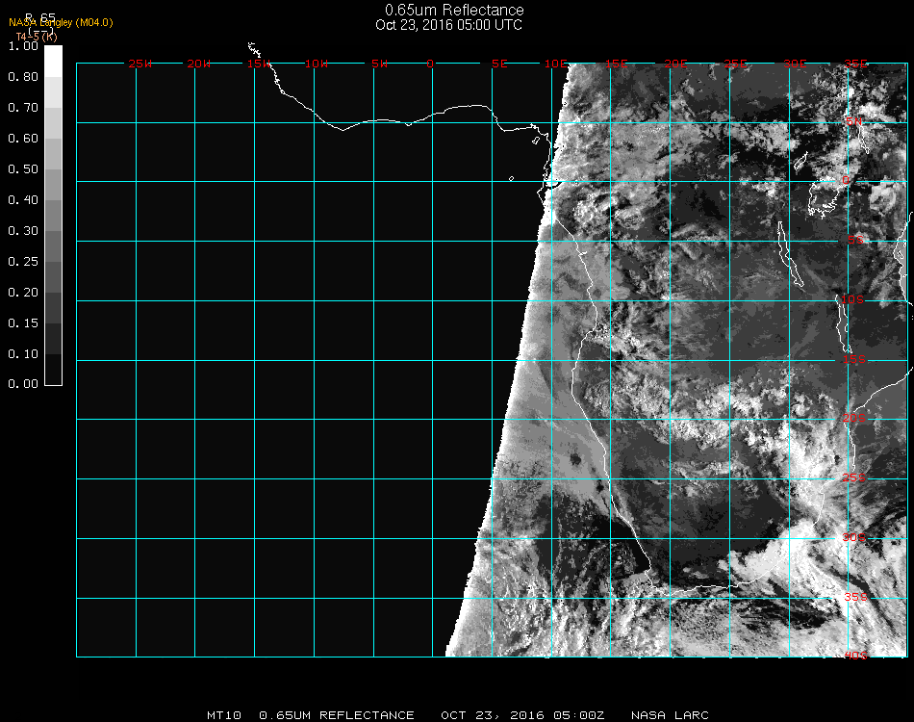
Task: Click the 5E longitude label
Action: (498, 64)
